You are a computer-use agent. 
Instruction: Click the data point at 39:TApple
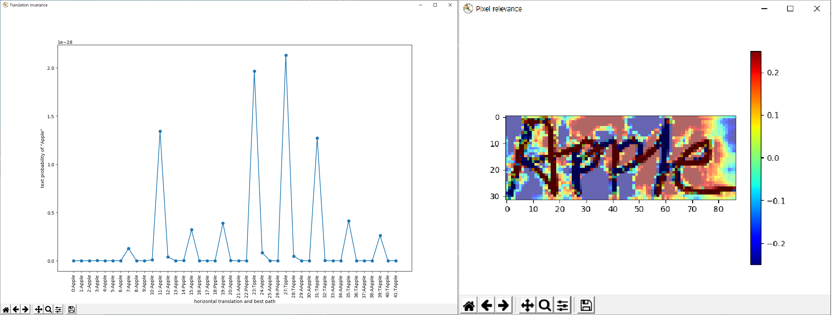(380, 235)
